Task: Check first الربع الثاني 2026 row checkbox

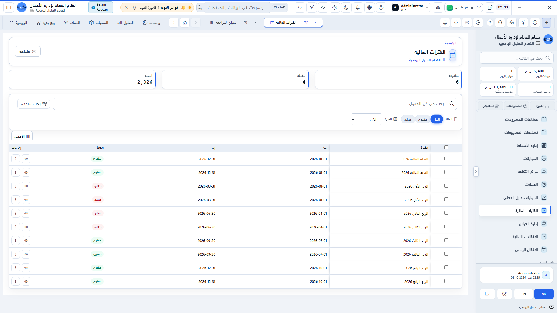Action: (x=446, y=213)
